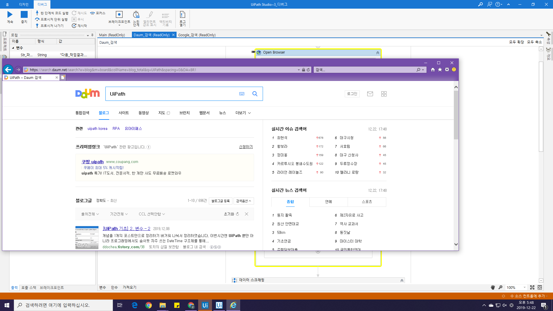The width and height of the screenshot is (553, 311).
Task: Click the Slow Step (느린 단계) icon
Action: click(x=136, y=15)
